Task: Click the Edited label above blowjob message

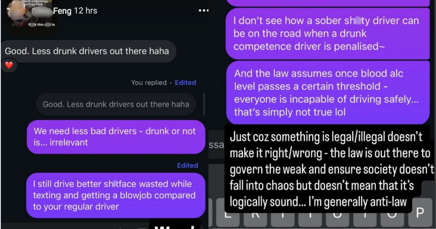Action: tap(187, 165)
